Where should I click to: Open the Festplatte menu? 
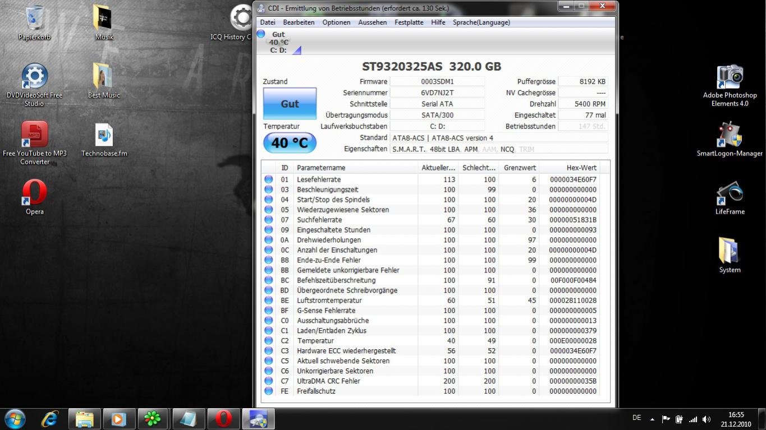(409, 22)
